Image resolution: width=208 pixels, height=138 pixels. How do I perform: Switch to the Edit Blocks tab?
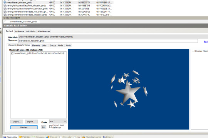pyautogui.click(x=31, y=31)
